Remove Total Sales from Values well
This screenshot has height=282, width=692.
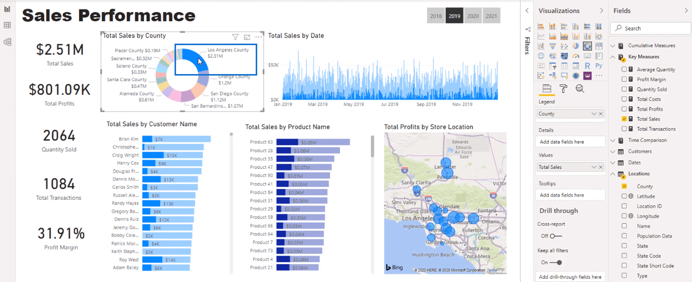[x=601, y=167]
